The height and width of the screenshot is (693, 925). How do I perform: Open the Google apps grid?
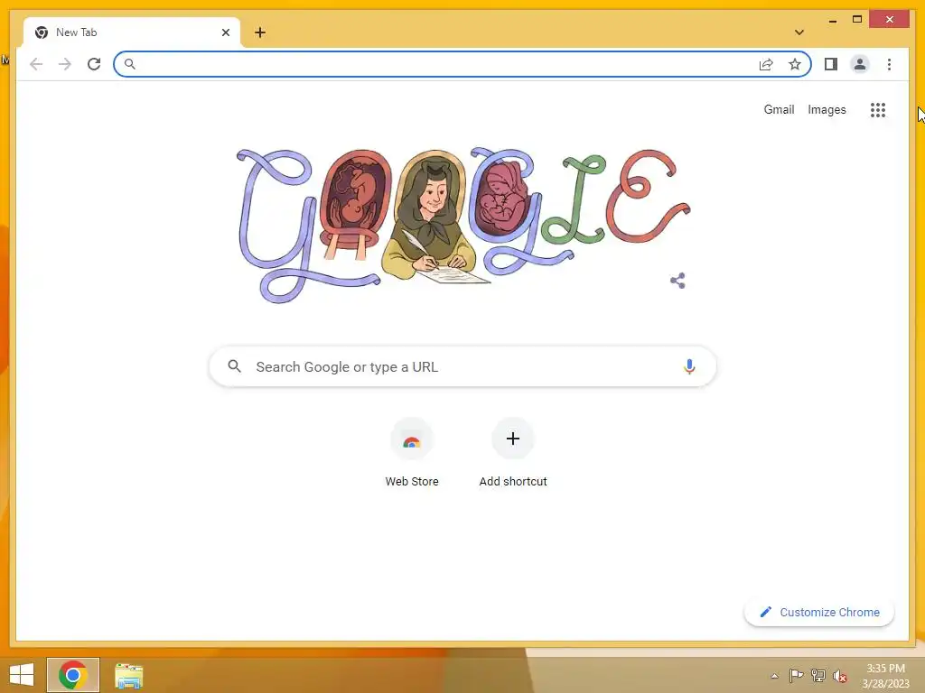click(878, 109)
